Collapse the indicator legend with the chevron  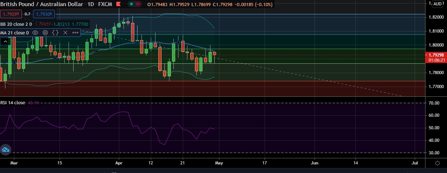click(x=5, y=41)
